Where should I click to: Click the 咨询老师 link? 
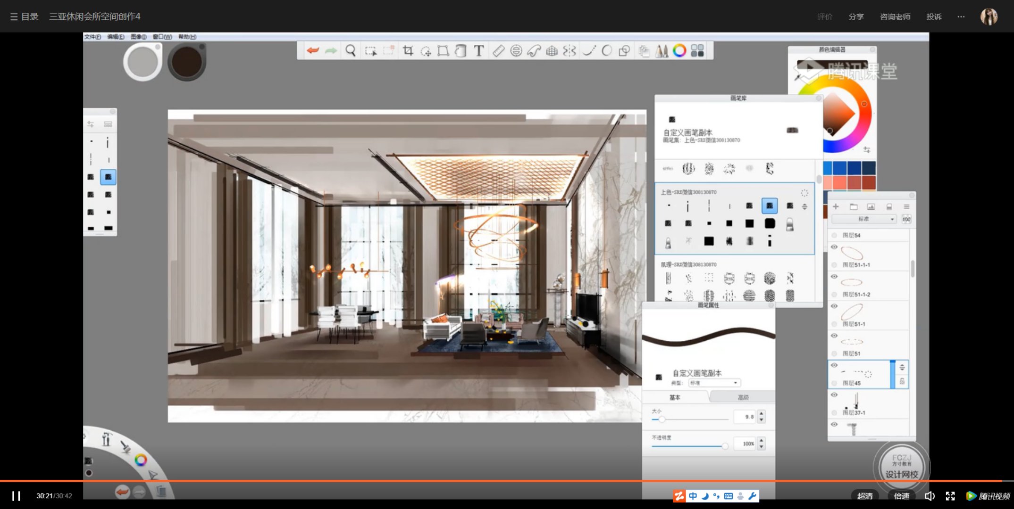click(x=895, y=16)
